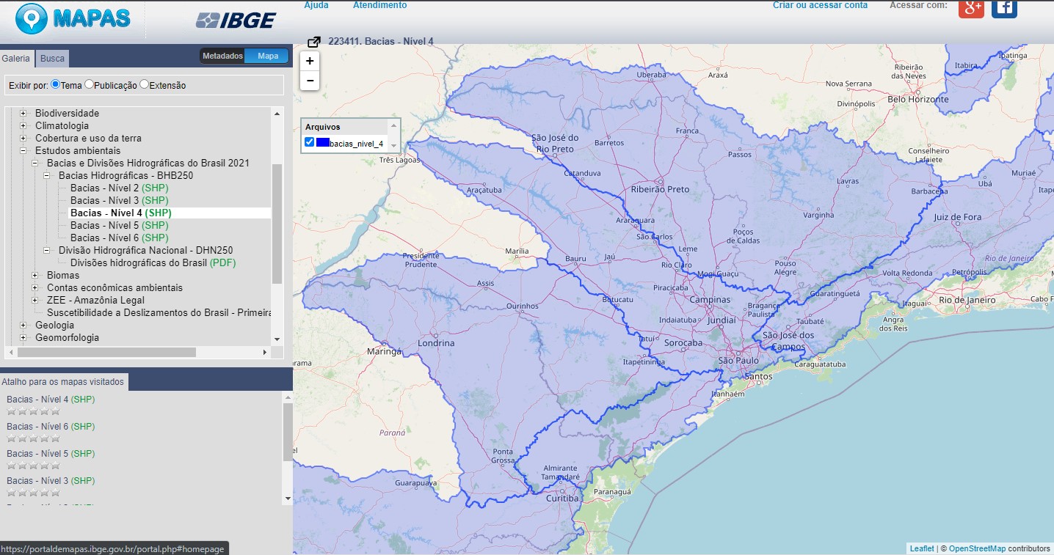Image resolution: width=1054 pixels, height=555 pixels.
Task: Zoom in on the map with plus
Action: click(x=310, y=61)
